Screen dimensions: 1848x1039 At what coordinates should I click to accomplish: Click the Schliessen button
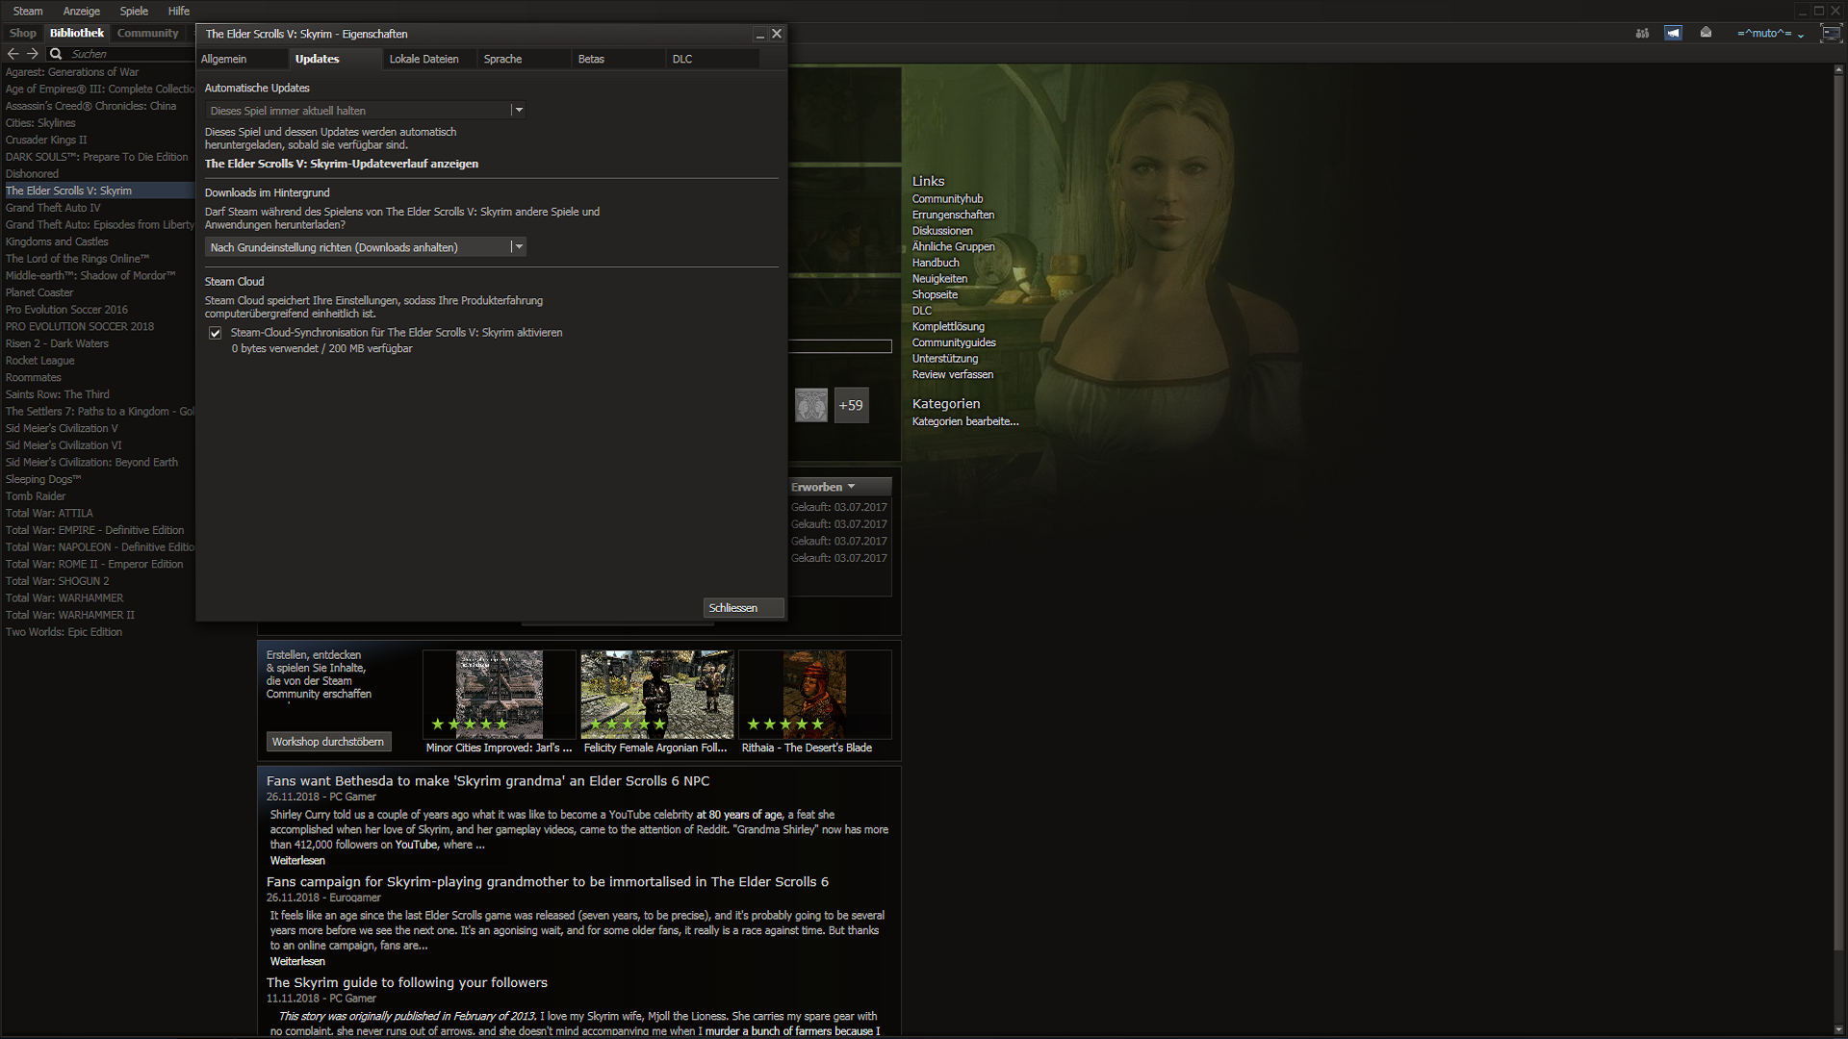pos(742,607)
